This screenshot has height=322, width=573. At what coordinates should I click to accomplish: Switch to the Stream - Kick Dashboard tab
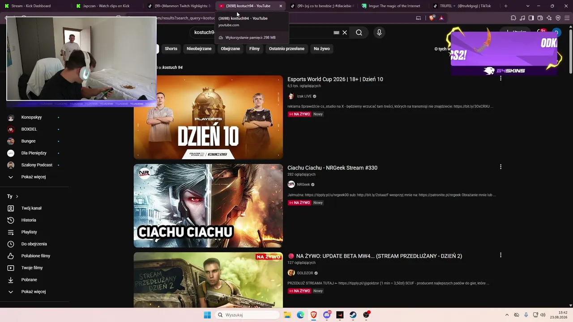[x=36, y=6]
